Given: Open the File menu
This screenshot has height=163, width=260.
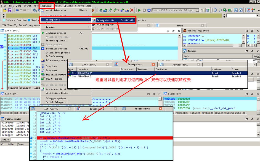Looking at the screenshot, I should point(4,5).
